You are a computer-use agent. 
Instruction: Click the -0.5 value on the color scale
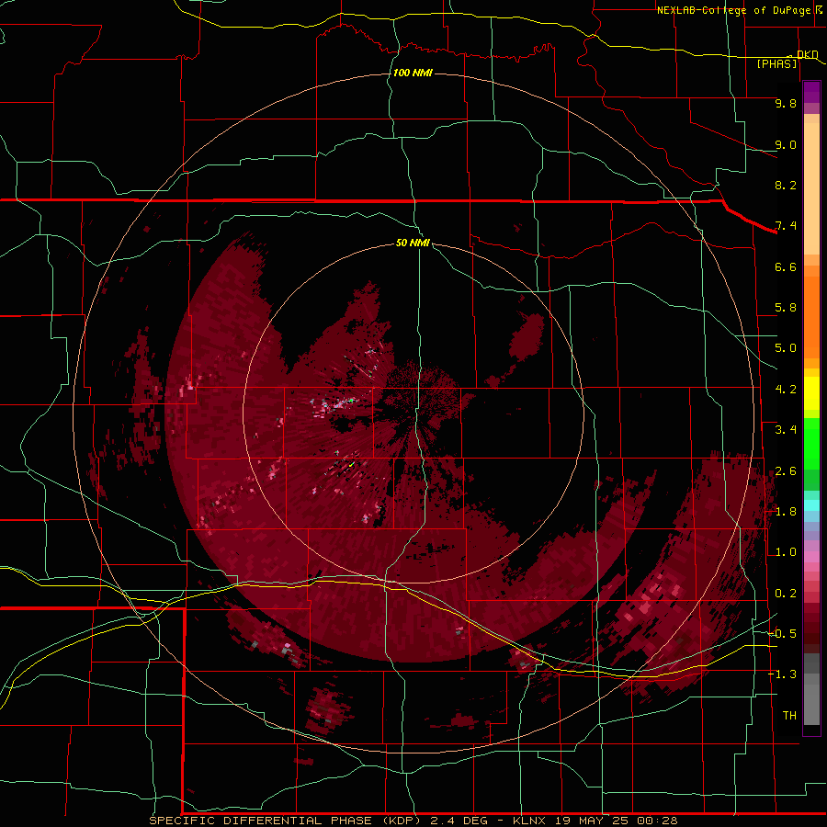782,634
